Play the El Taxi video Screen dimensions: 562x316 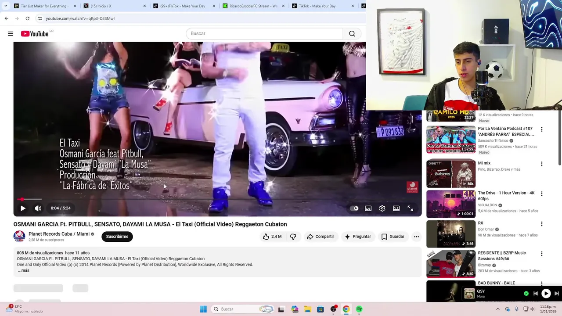(x=23, y=208)
